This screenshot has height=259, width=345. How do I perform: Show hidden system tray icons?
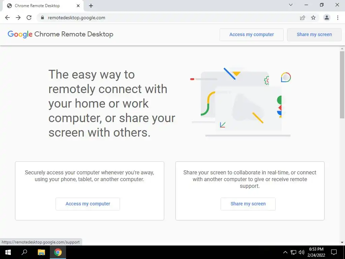285,252
